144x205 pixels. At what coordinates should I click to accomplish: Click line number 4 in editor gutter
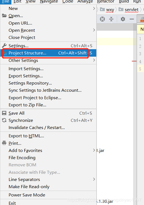click(x=140, y=61)
